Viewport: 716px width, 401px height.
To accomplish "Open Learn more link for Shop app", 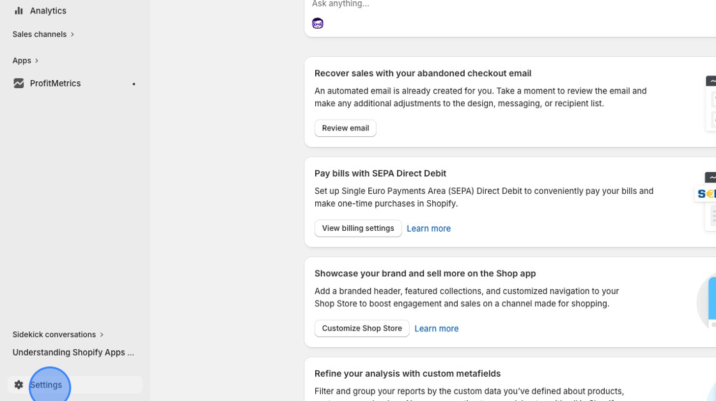I will (436, 328).
